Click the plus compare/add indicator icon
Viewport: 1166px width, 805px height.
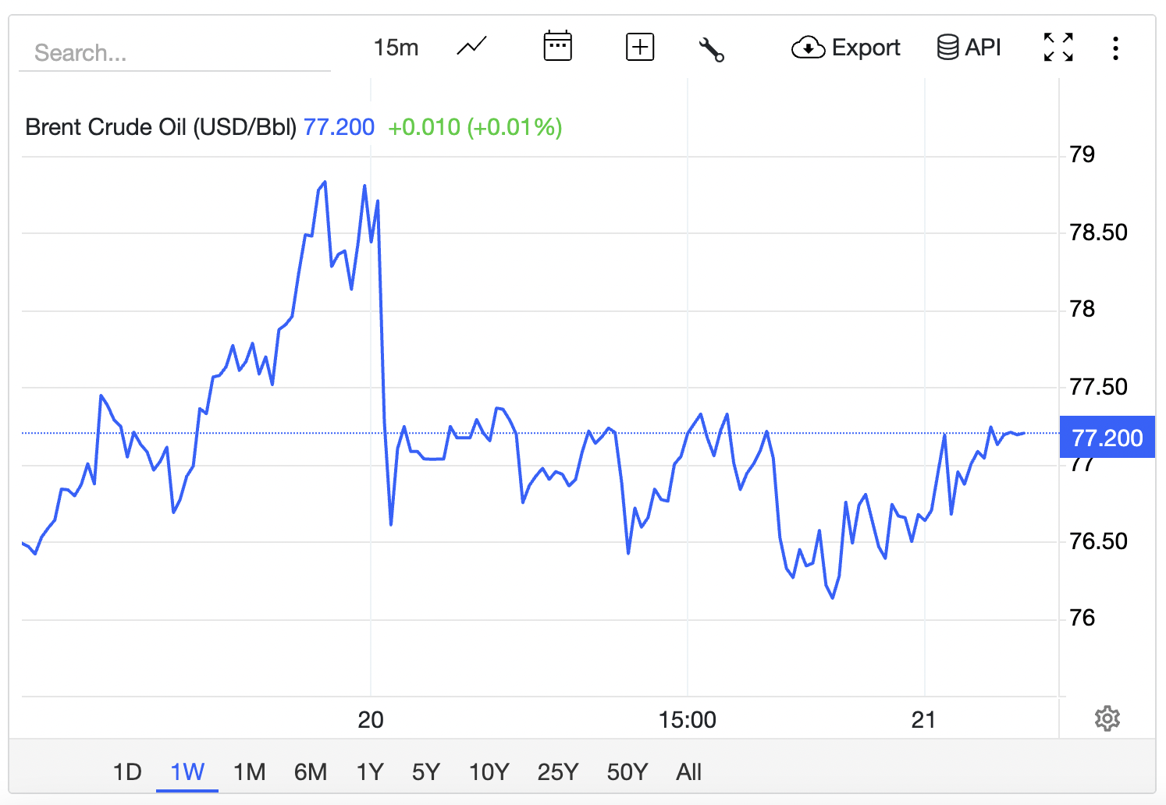[640, 48]
